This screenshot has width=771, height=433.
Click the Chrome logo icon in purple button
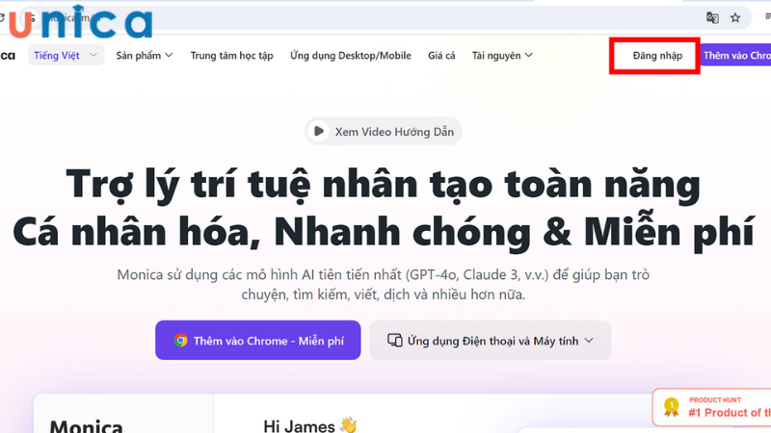click(x=180, y=341)
